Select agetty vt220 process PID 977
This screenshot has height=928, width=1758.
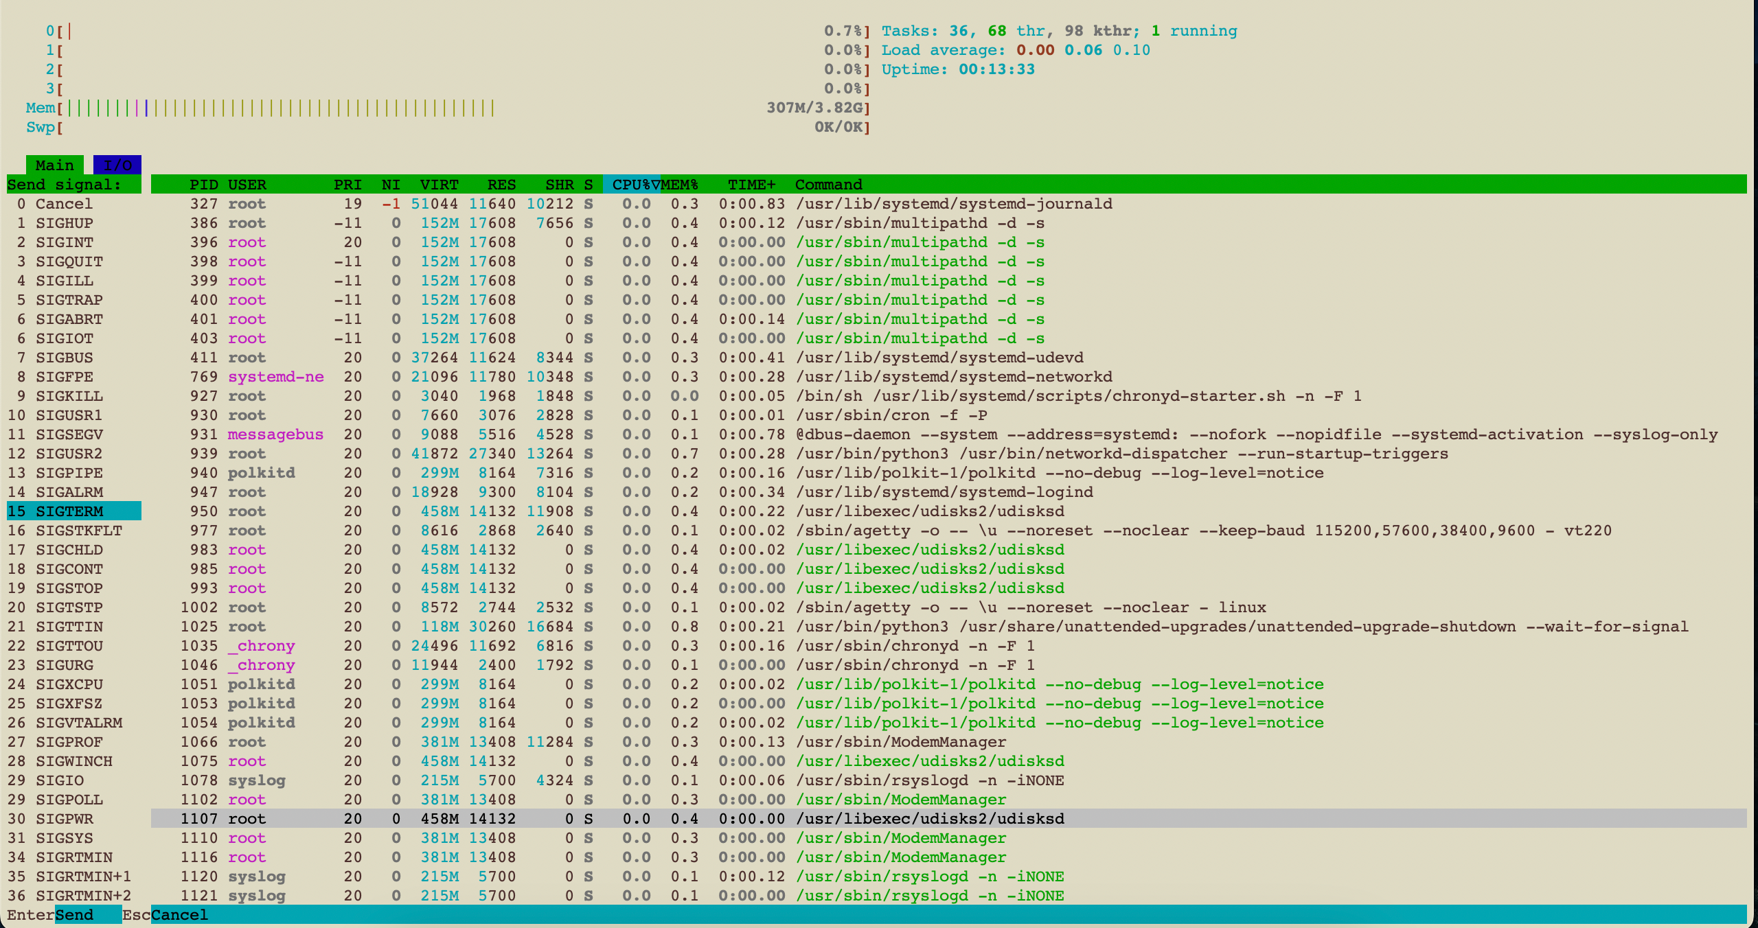[948, 531]
